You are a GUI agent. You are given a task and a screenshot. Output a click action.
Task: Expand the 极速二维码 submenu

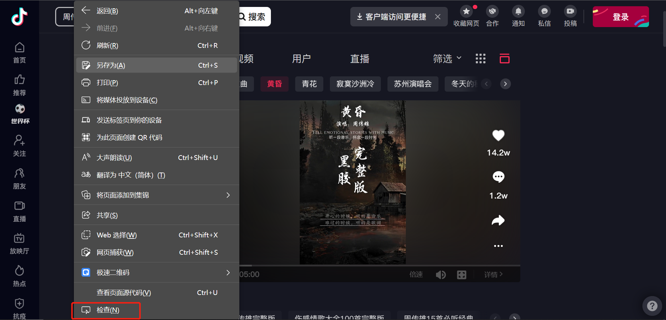[228, 272]
